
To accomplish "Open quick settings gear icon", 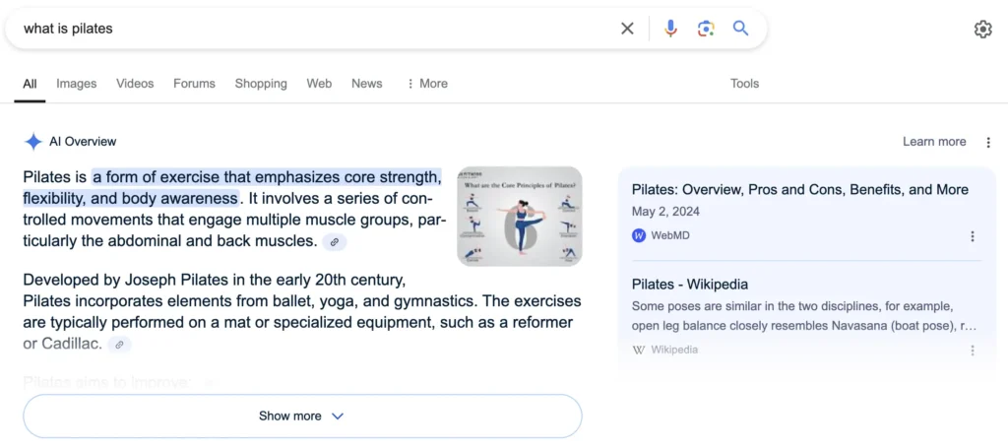I will 983,29.
